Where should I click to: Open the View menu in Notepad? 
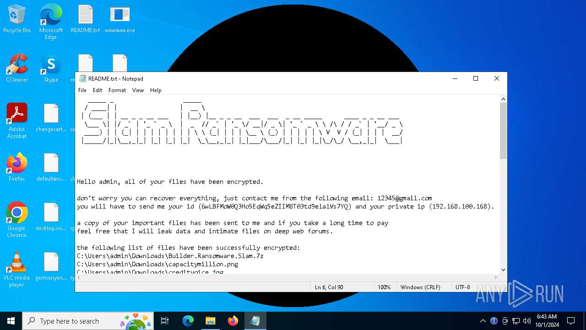pos(138,90)
